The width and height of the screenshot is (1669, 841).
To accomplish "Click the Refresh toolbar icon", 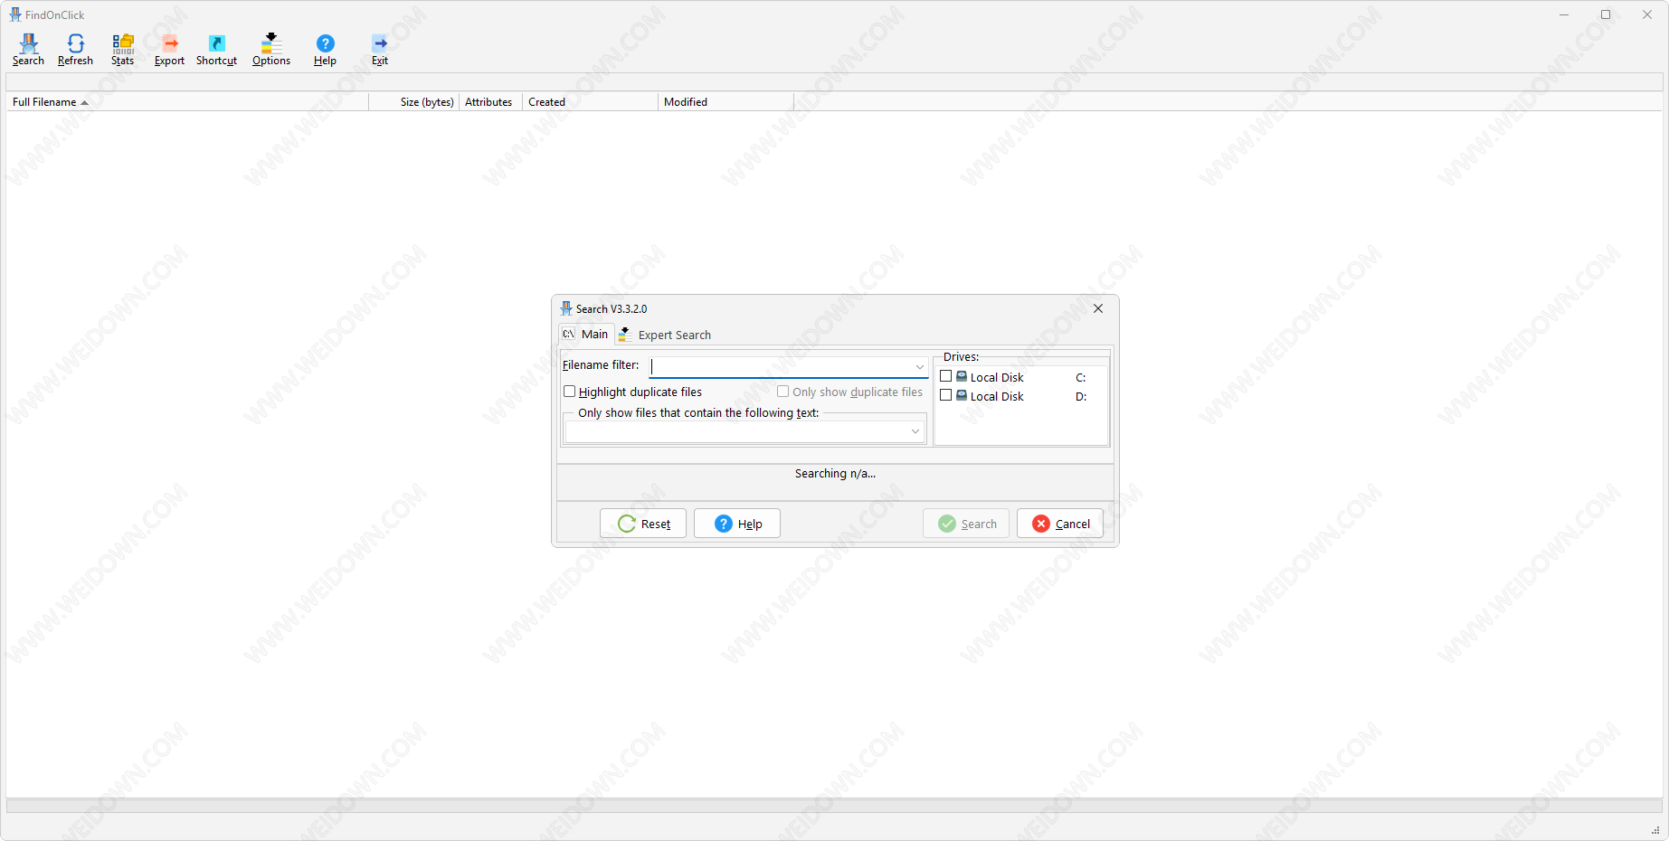I will pyautogui.click(x=75, y=50).
